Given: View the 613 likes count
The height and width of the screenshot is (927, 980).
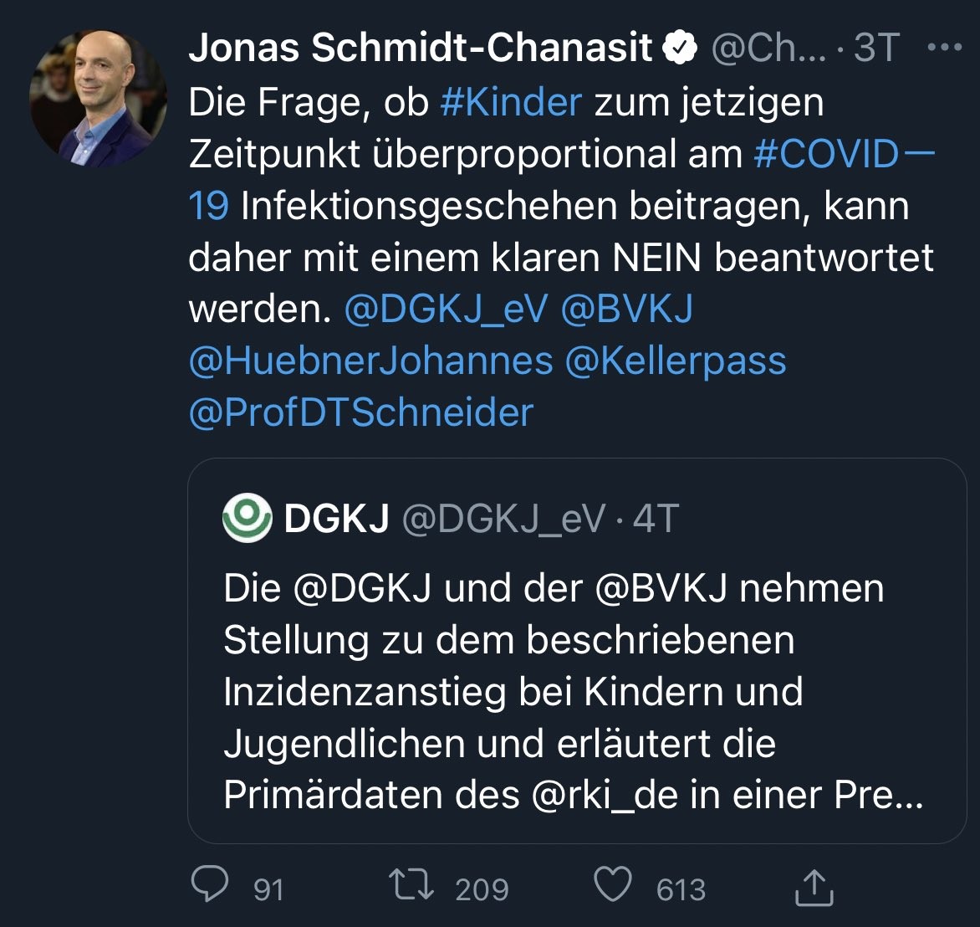Looking at the screenshot, I should (681, 889).
